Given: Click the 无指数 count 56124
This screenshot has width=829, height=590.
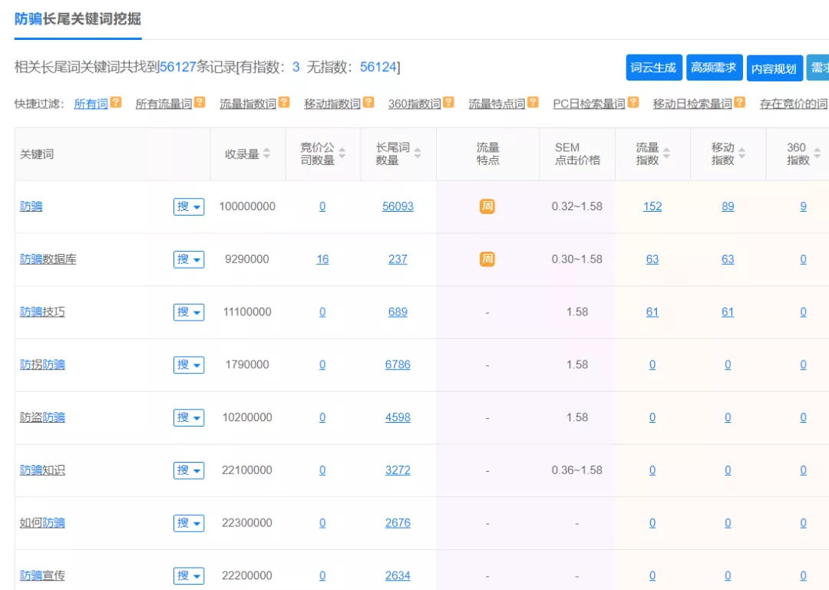Looking at the screenshot, I should pyautogui.click(x=378, y=68).
